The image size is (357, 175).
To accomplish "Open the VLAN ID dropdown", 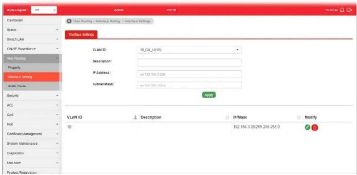I will [189, 50].
